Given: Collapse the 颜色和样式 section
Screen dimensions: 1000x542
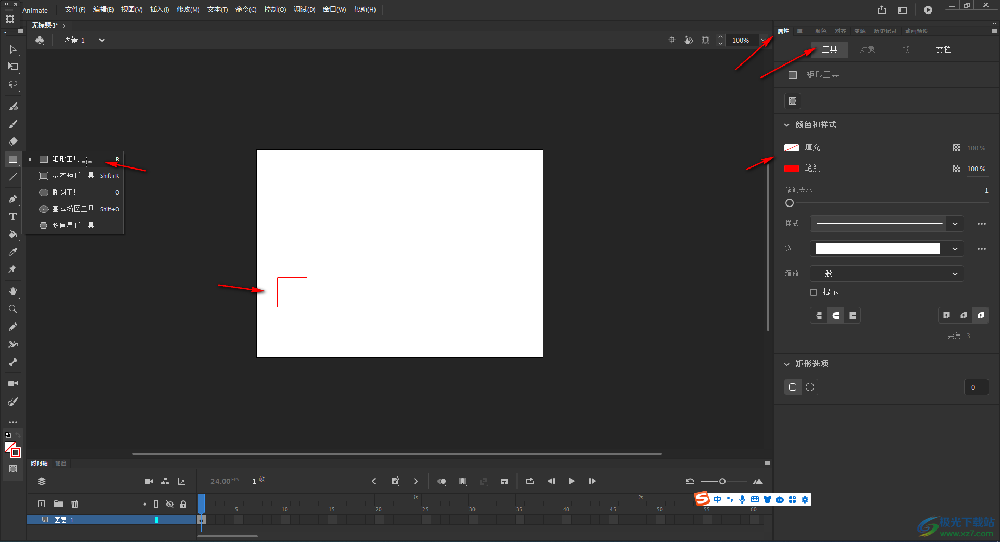Looking at the screenshot, I should tap(787, 125).
